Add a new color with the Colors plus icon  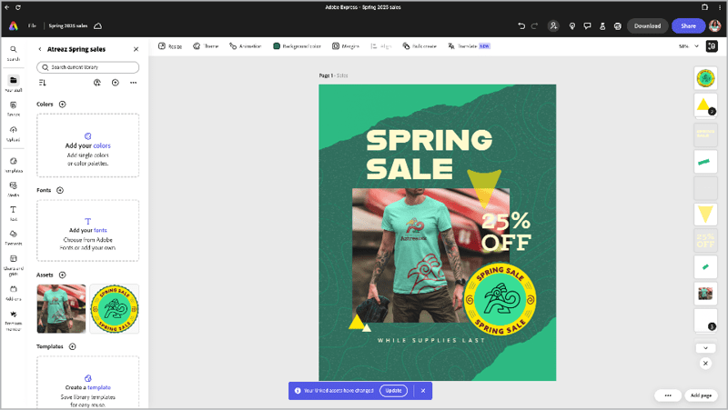62,105
